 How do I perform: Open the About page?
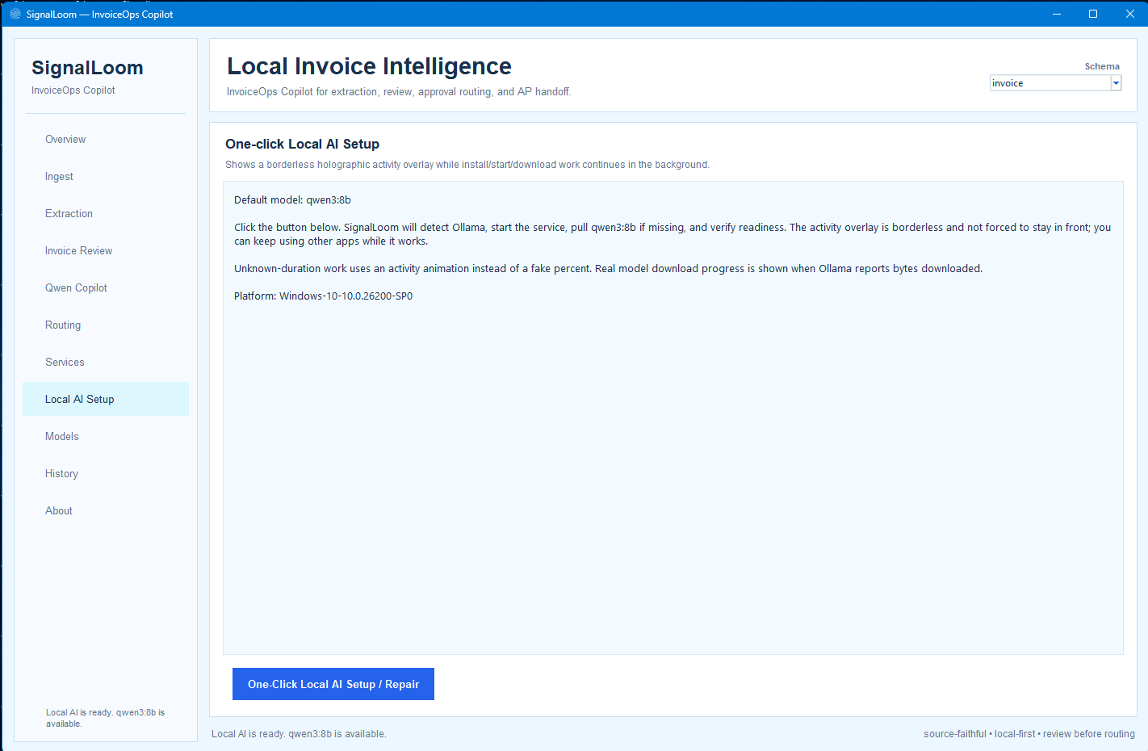click(x=106, y=510)
